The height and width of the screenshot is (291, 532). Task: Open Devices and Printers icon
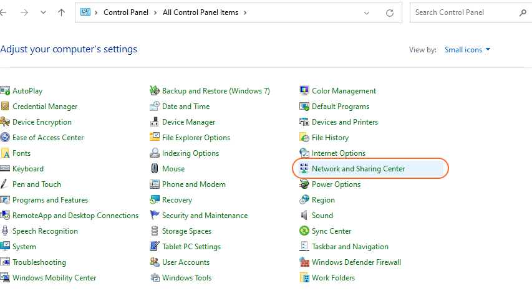(x=304, y=122)
